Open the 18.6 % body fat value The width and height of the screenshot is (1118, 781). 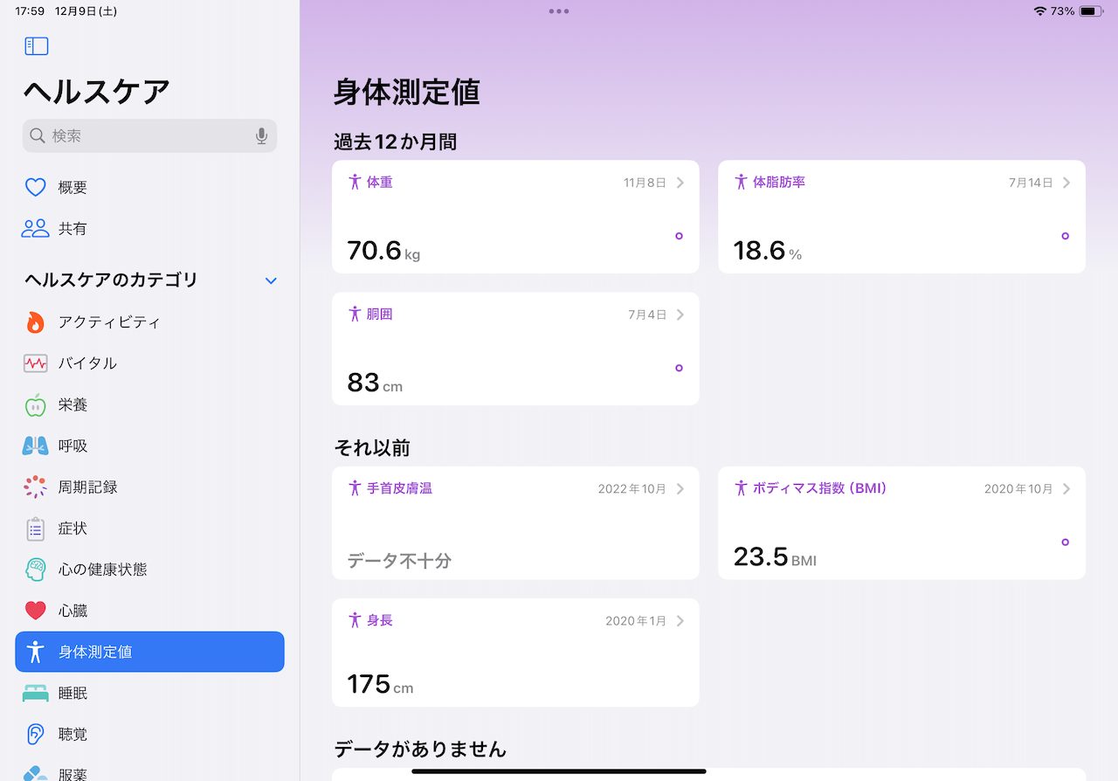tap(767, 251)
